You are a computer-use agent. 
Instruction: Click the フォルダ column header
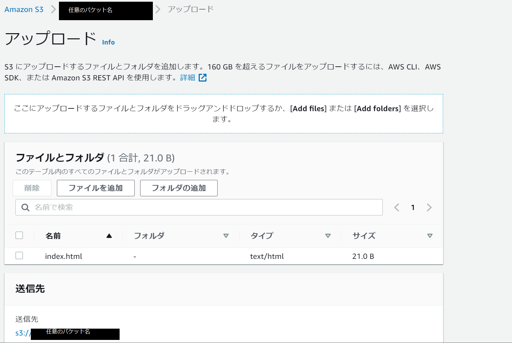tap(149, 236)
